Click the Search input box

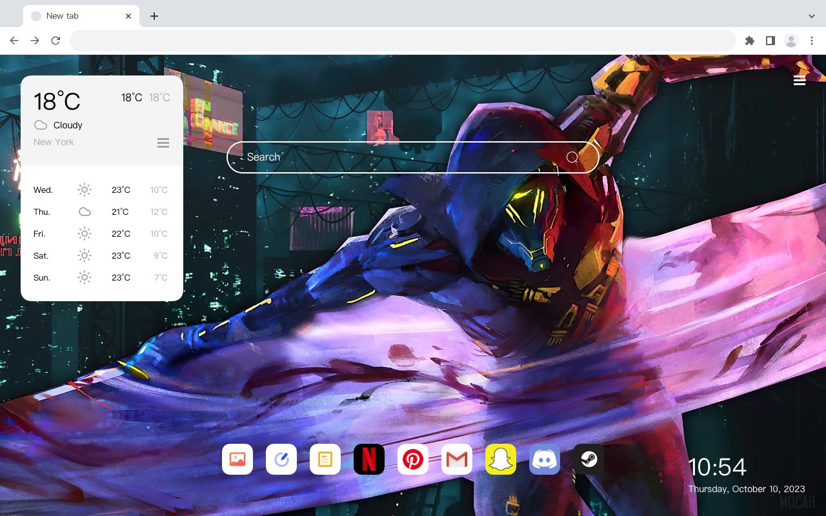[x=413, y=157]
